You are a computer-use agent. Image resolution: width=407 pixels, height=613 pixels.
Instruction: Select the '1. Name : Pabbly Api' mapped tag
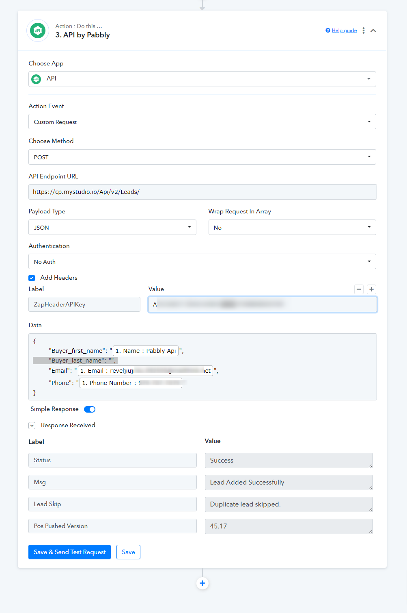pos(146,351)
